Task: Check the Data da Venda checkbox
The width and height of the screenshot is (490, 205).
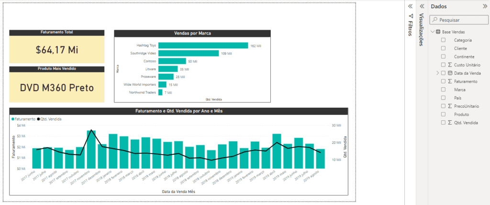Action: (443, 73)
